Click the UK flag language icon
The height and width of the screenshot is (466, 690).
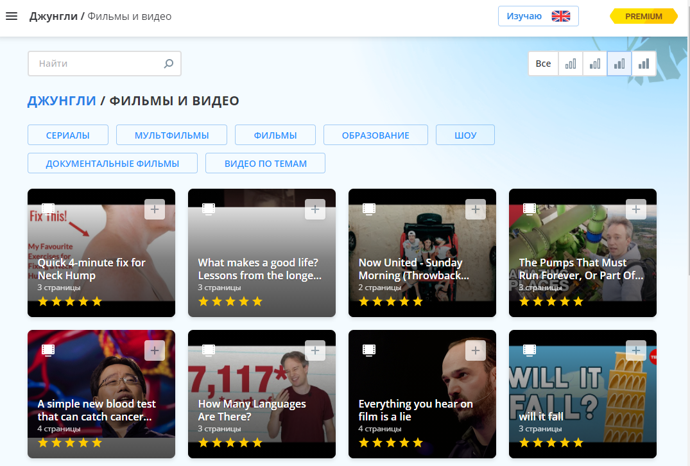pyautogui.click(x=560, y=16)
